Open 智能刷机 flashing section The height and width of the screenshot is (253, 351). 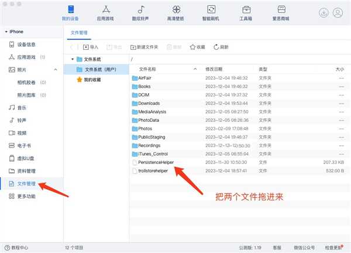211,13
